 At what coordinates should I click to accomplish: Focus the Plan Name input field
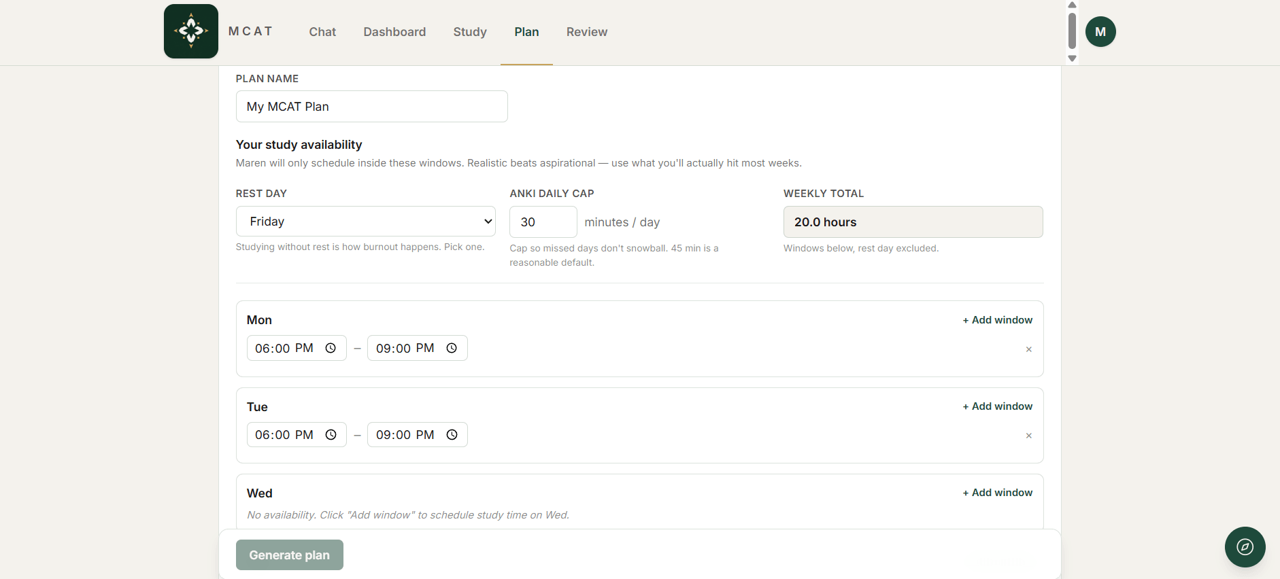coord(371,107)
